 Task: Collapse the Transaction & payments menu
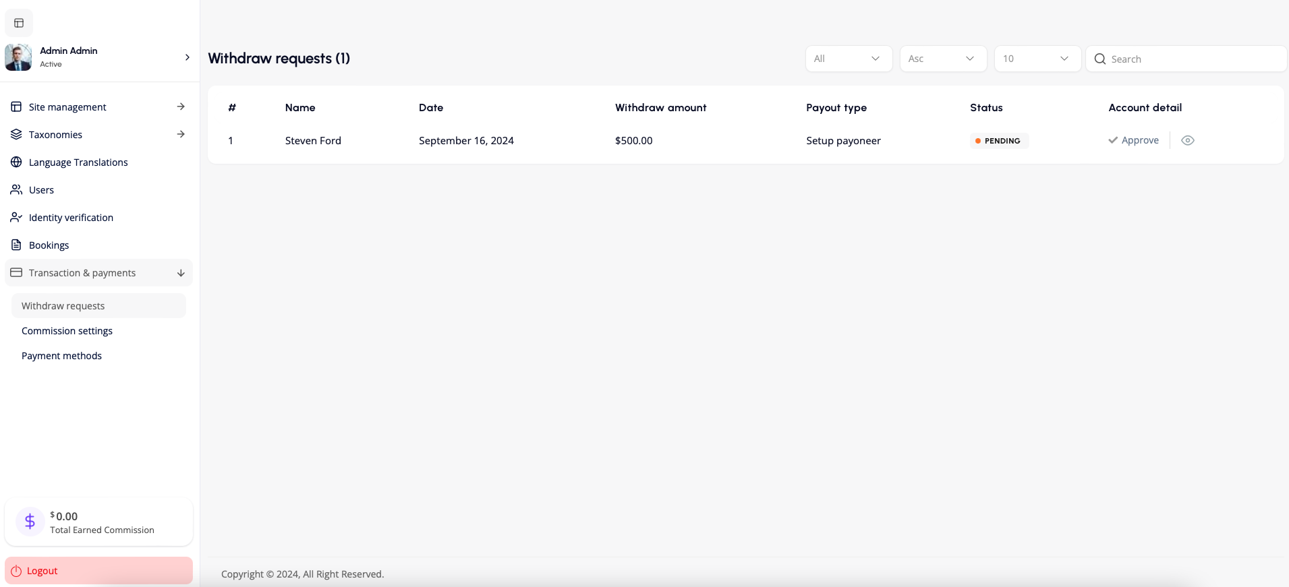coord(180,273)
